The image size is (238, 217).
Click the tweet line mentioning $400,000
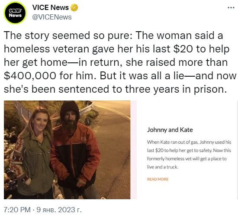point(120,76)
